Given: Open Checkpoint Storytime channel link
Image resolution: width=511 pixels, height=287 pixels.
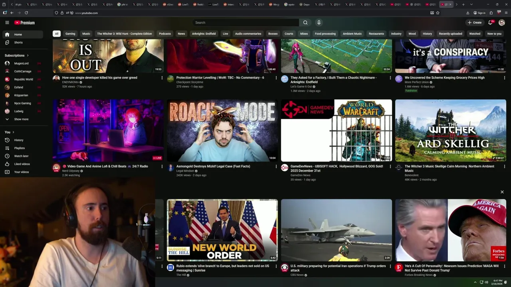Looking at the screenshot, I should coord(190,82).
